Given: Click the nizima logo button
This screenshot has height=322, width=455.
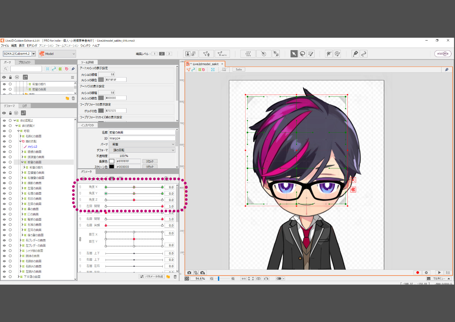Looking at the screenshot, I should (x=443, y=54).
